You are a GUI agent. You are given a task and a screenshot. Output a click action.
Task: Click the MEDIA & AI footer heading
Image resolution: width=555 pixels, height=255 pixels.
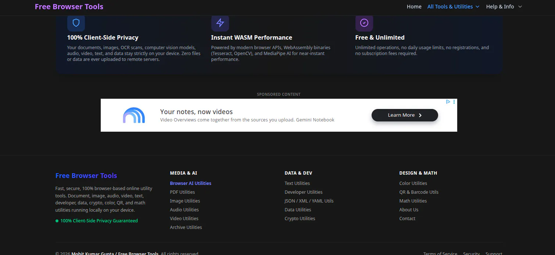click(x=183, y=173)
